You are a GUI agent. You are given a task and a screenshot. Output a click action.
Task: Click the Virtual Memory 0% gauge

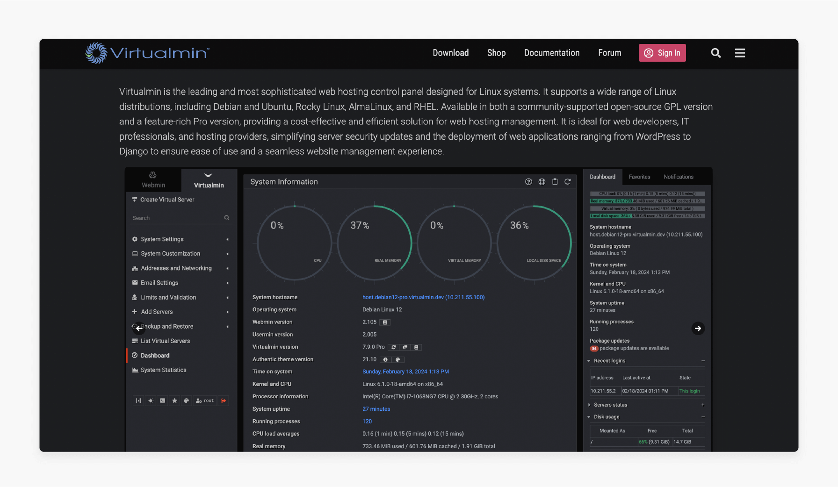tap(454, 243)
